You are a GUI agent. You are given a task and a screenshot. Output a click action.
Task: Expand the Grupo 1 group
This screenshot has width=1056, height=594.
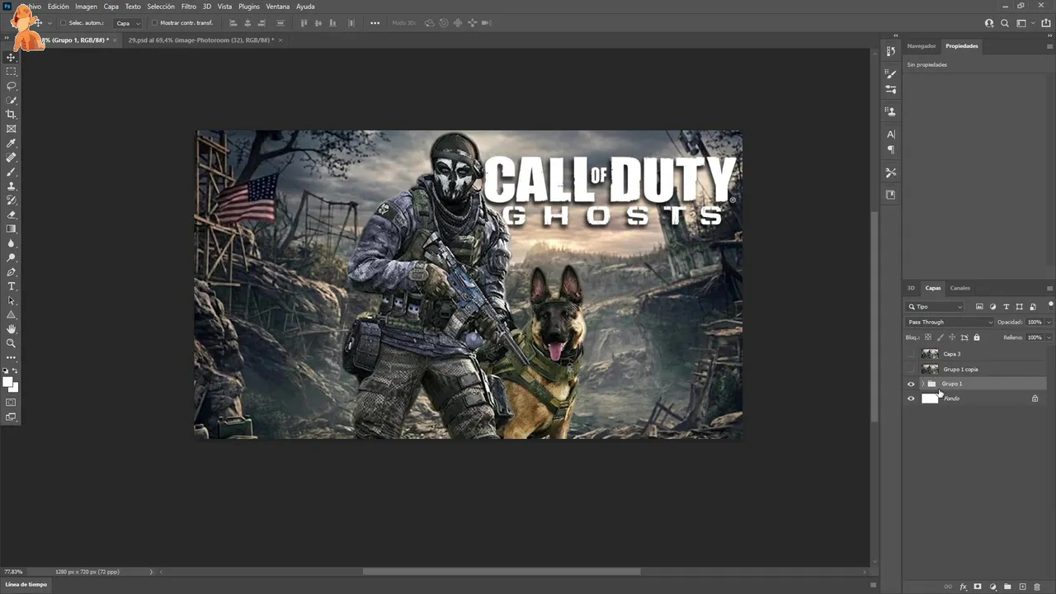(x=922, y=384)
